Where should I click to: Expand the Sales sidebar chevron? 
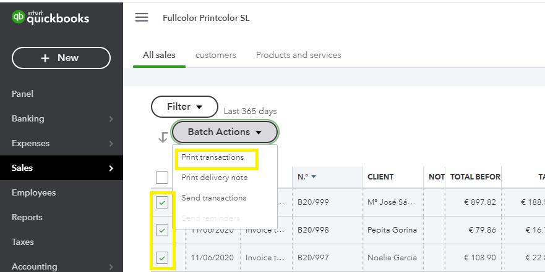tap(111, 168)
